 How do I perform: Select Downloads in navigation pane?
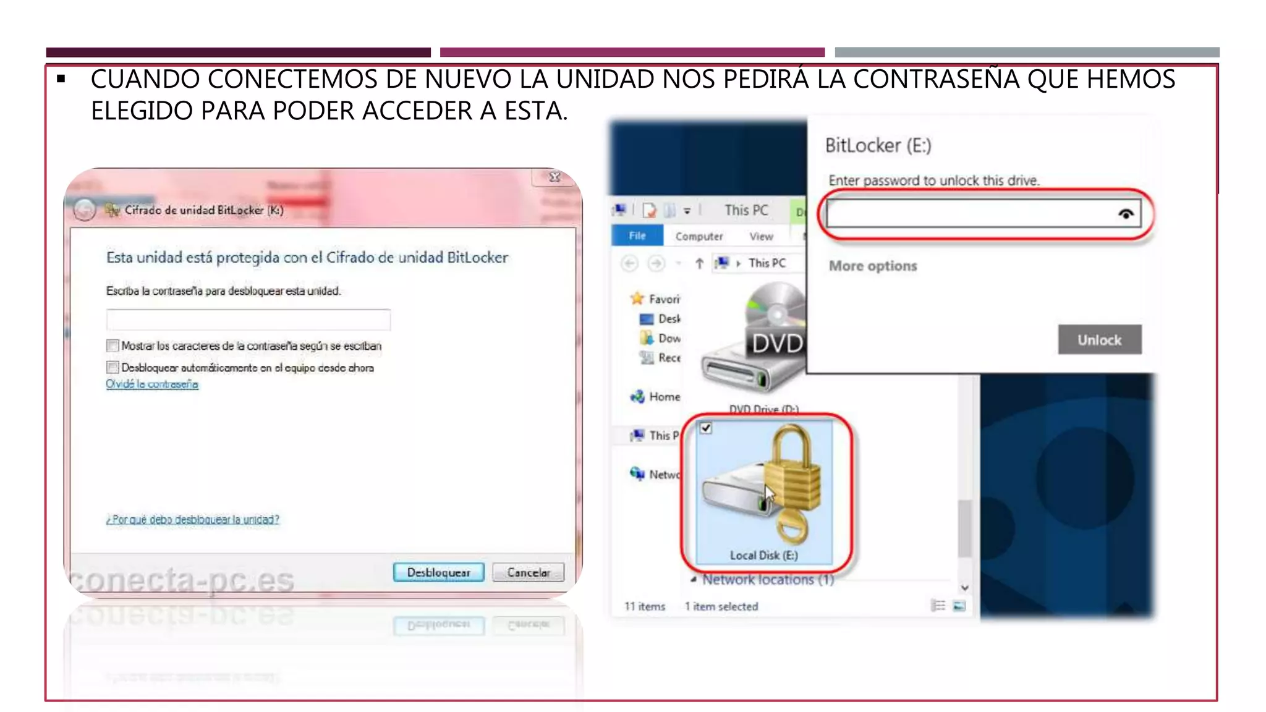(660, 338)
